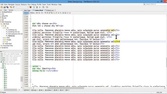Click the editor horizontal scrollbar thumb
The height and width of the screenshot is (94, 167).
tap(65, 88)
